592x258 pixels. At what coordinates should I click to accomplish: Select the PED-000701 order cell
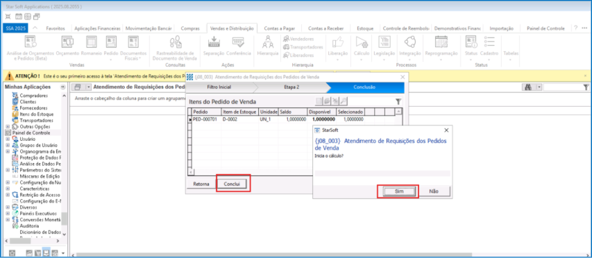pos(207,119)
